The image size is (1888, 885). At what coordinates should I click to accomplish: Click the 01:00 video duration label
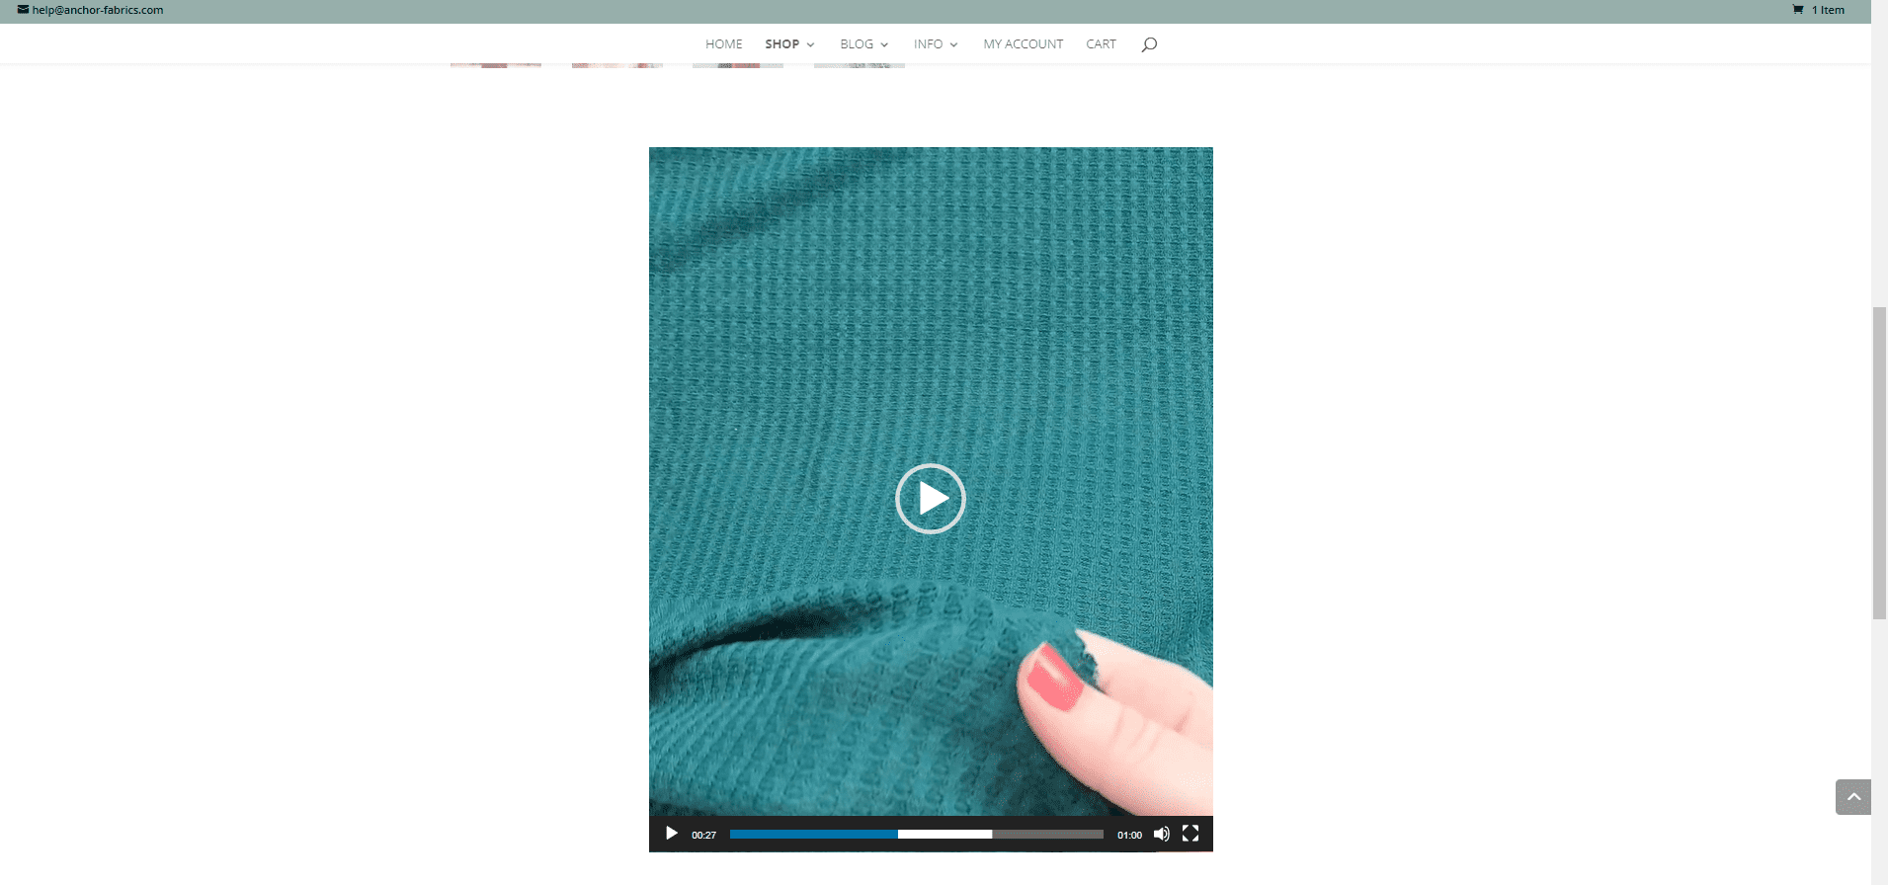click(1129, 836)
